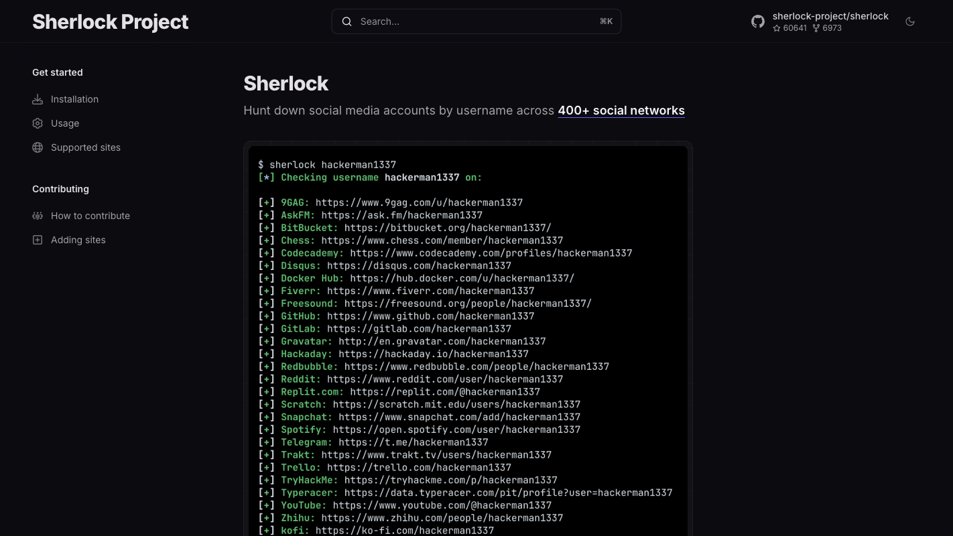The image size is (953, 536).
Task: Click the Hackaday result URL
Action: pos(434,354)
